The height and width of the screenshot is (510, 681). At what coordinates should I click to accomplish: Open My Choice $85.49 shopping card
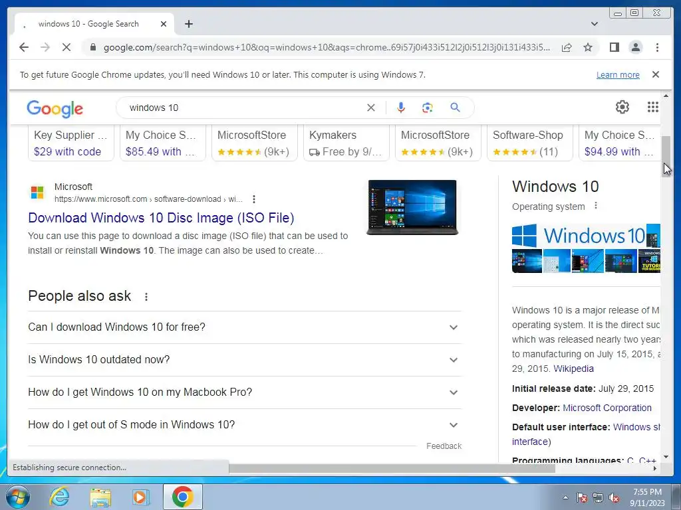point(162,143)
